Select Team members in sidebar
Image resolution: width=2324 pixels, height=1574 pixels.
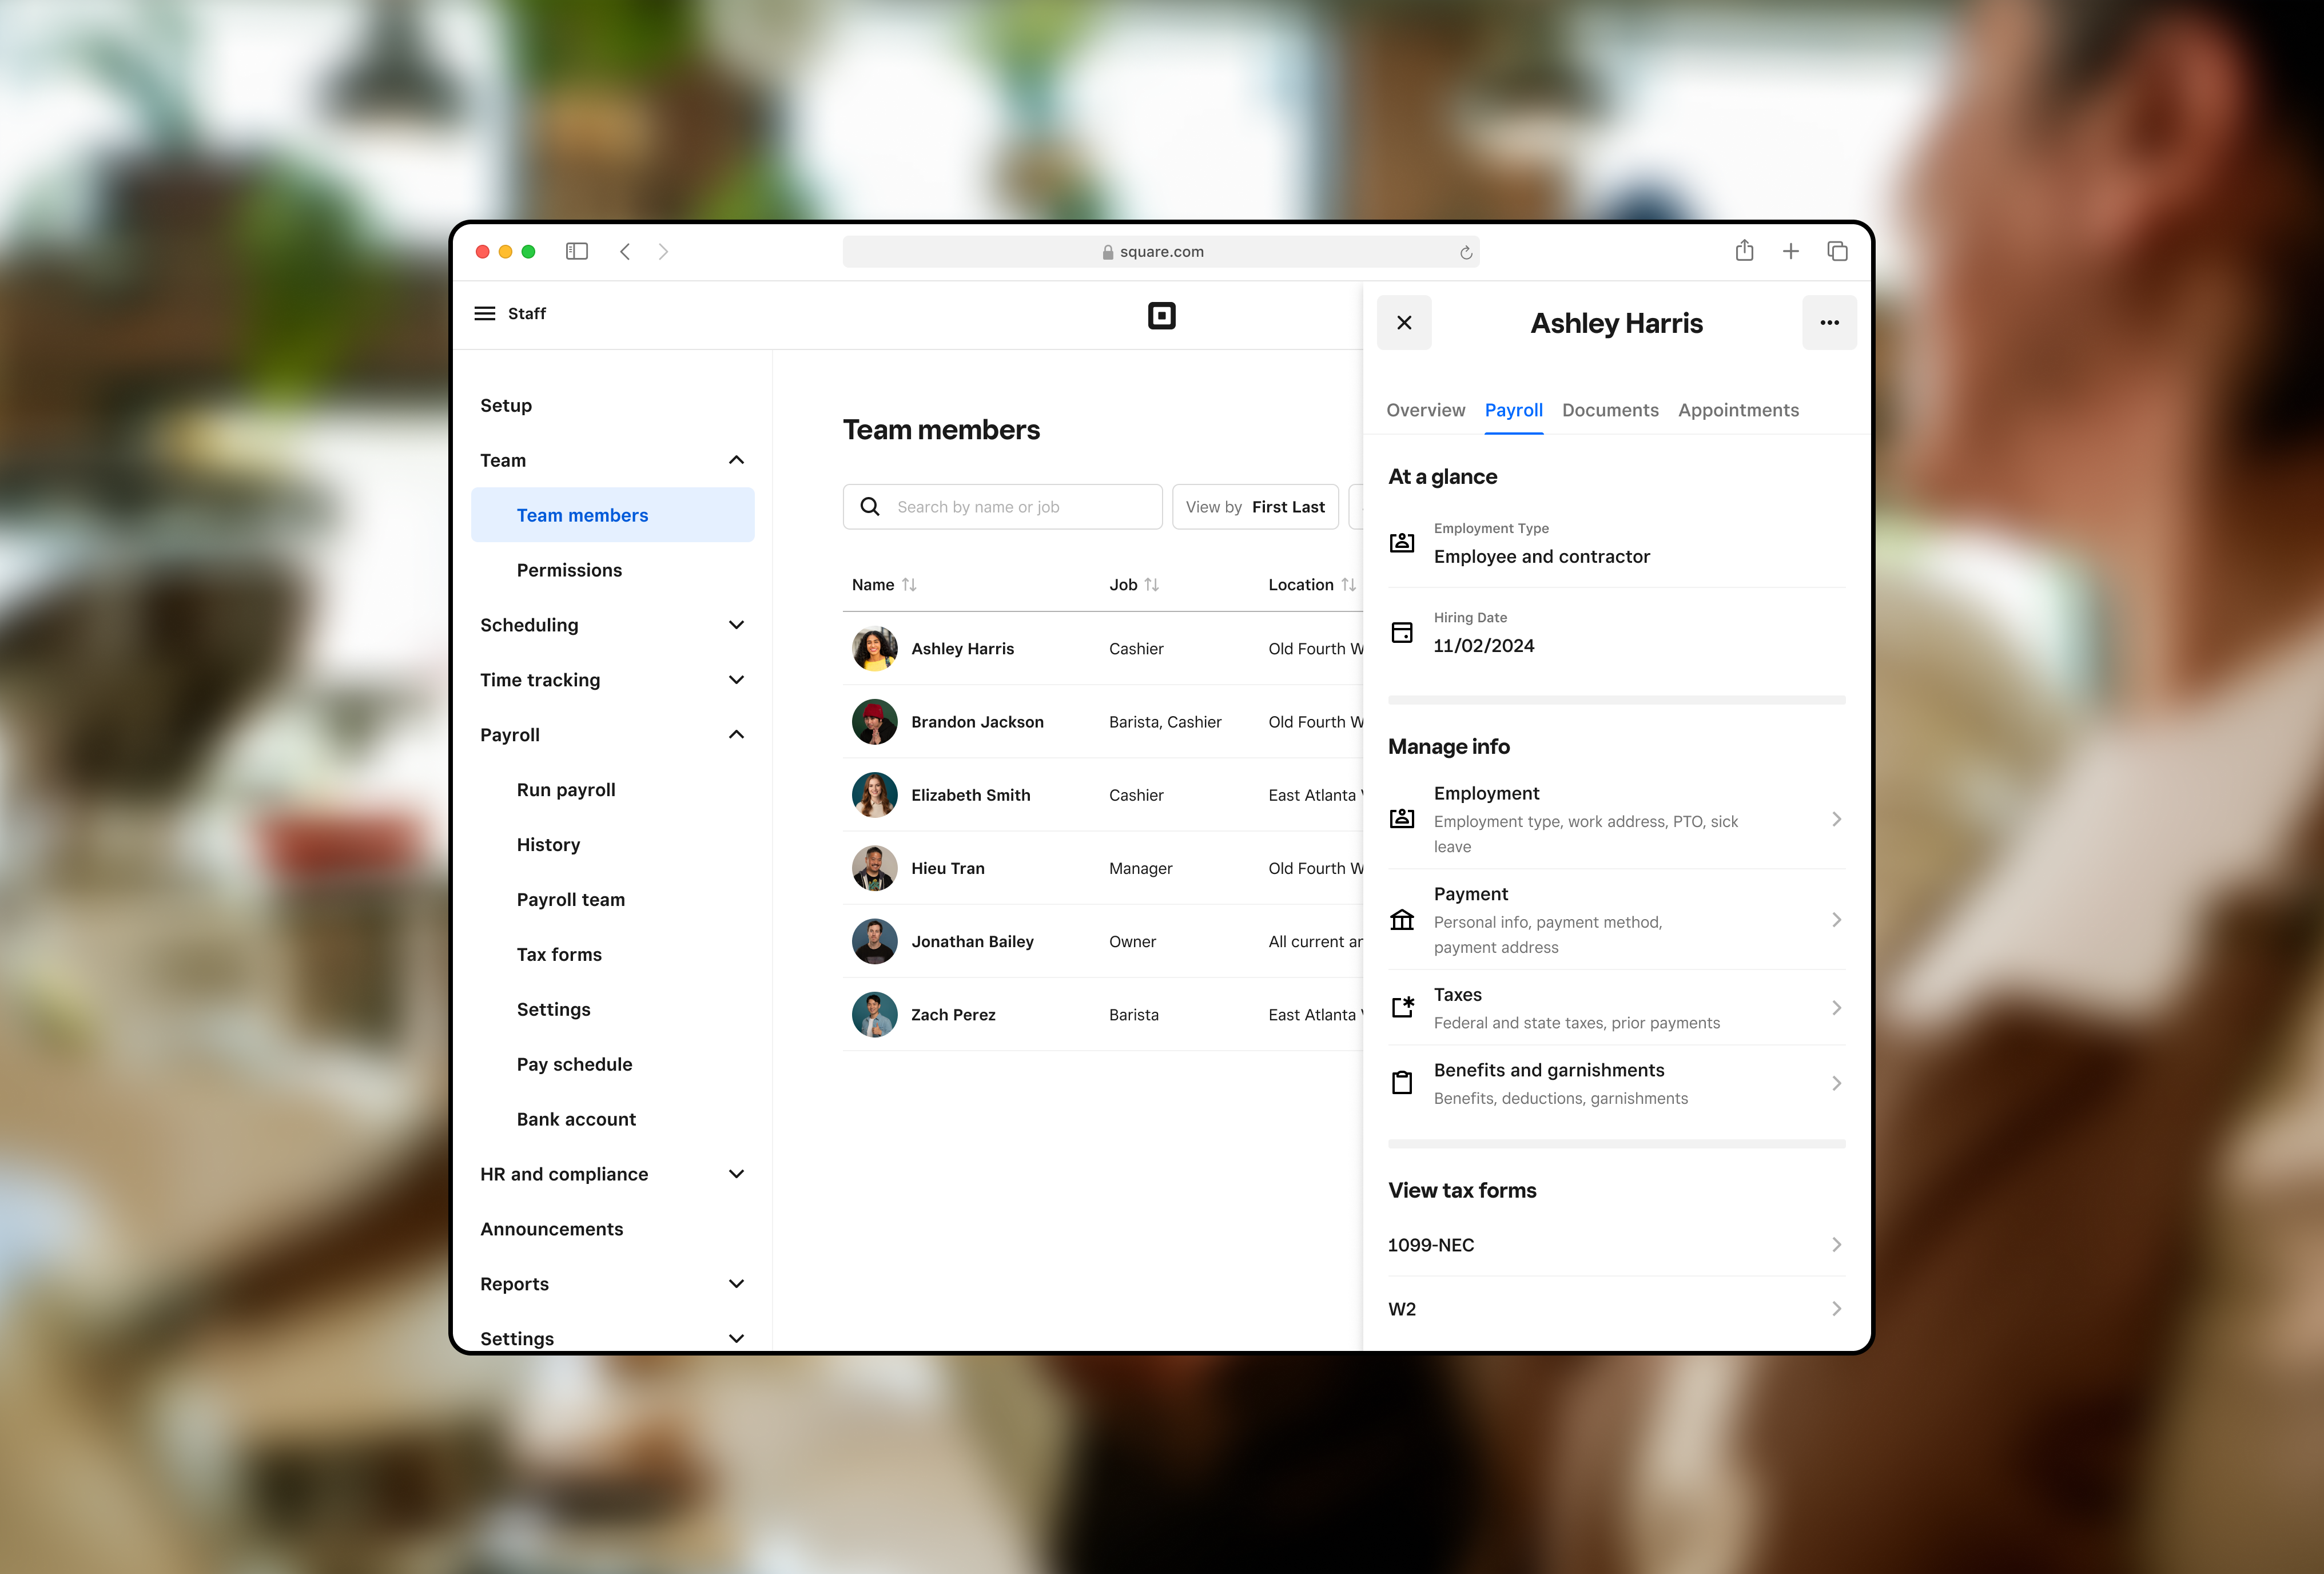coord(612,515)
